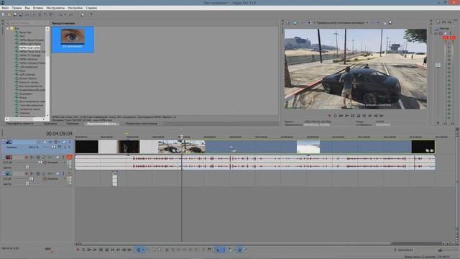Viewport: 460px width, 259px height.
Task: Adjust the Master bus volume fader
Action: tap(438, 65)
